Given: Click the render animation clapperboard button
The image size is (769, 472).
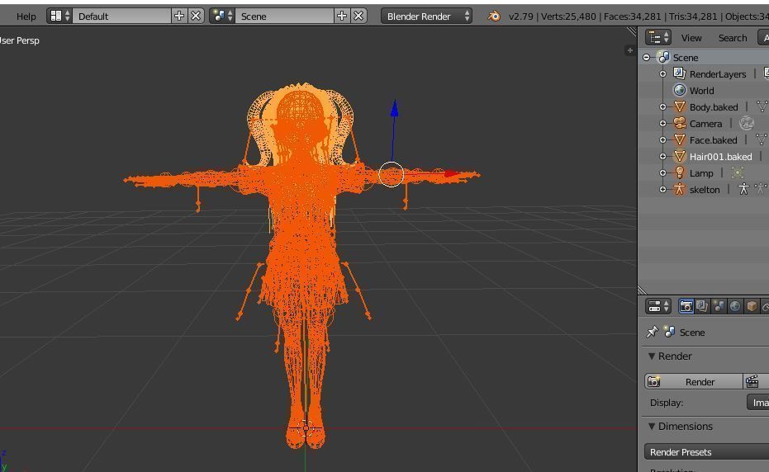Looking at the screenshot, I should pos(756,382).
